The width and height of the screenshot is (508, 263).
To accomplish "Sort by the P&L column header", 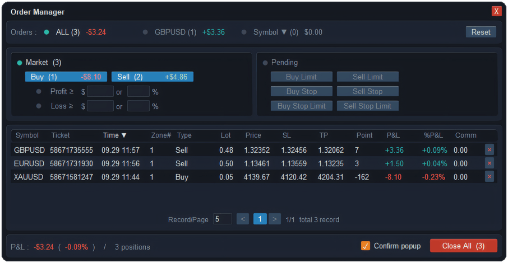I will click(x=393, y=135).
